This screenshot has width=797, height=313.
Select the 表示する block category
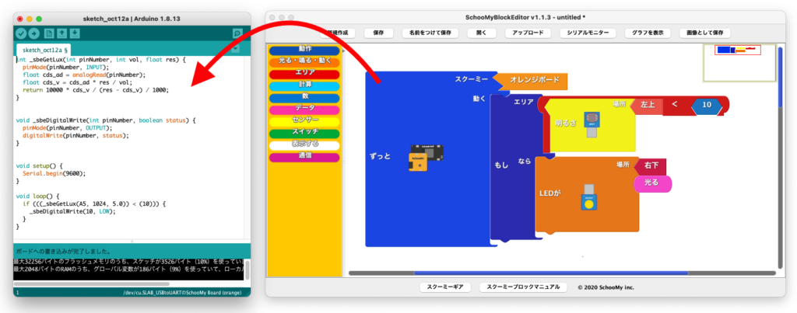[304, 144]
